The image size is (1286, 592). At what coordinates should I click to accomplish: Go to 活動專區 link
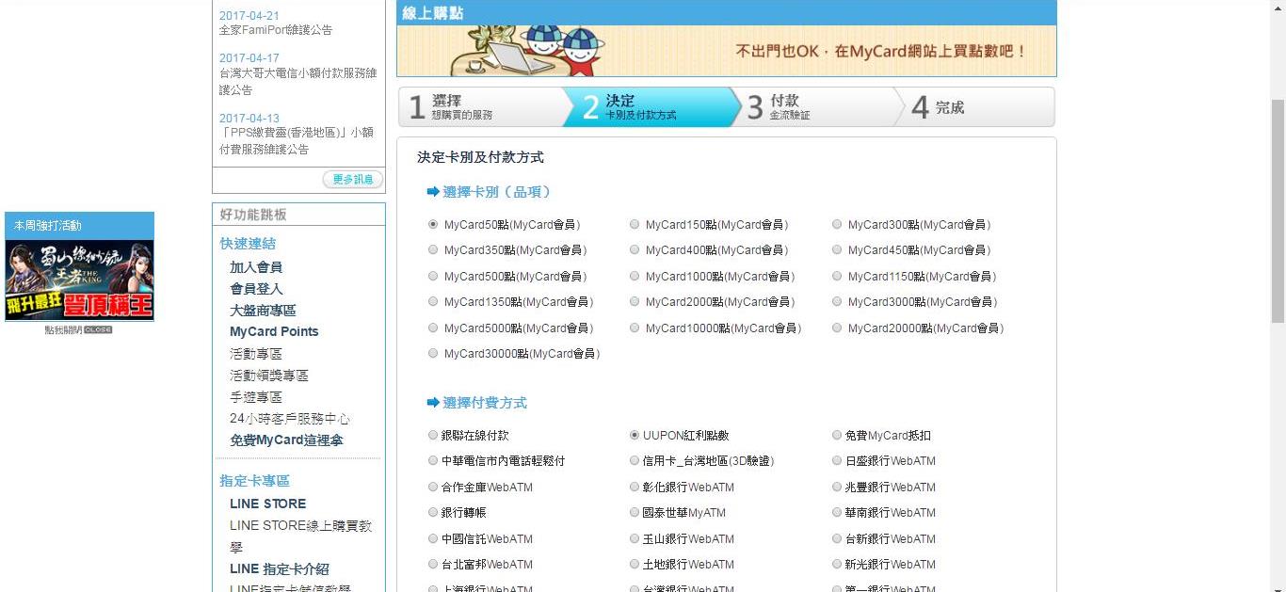(256, 354)
